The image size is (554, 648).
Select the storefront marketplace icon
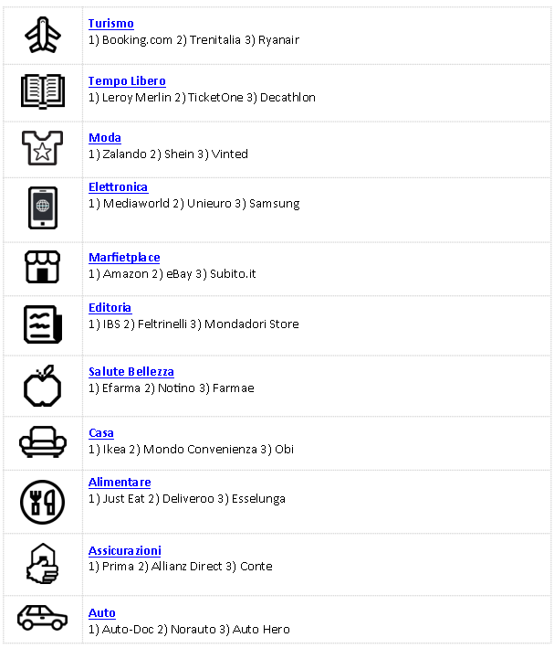coord(43,267)
